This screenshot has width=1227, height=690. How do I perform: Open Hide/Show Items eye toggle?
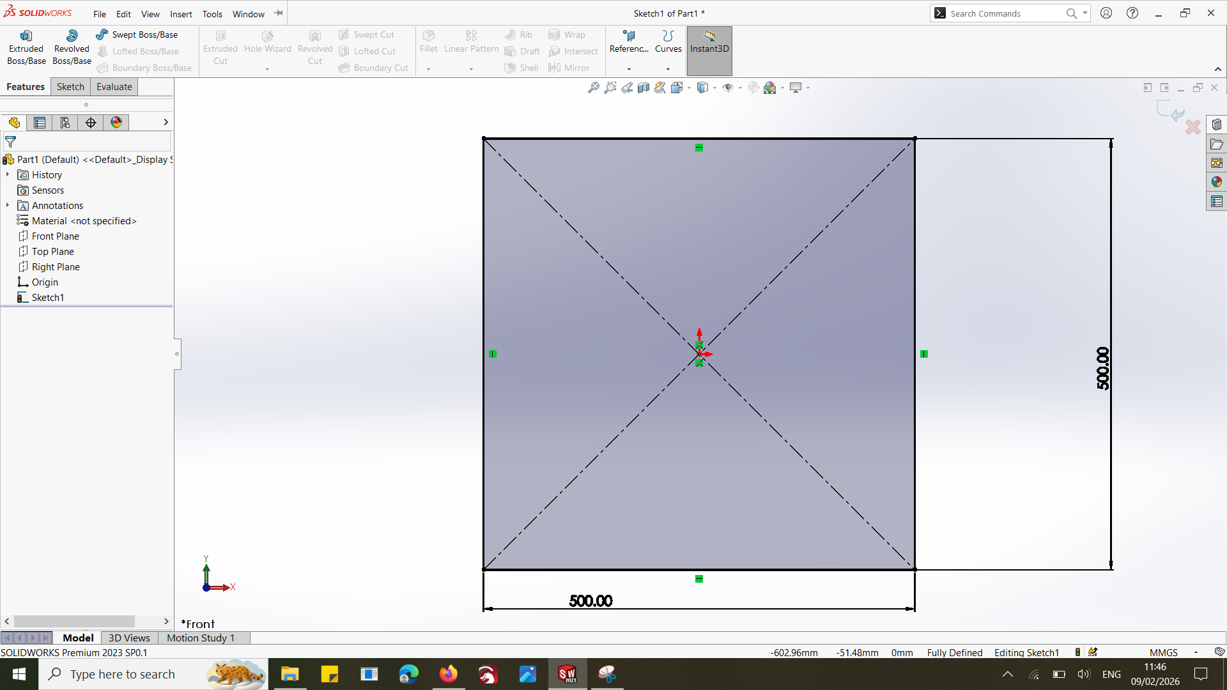(728, 88)
